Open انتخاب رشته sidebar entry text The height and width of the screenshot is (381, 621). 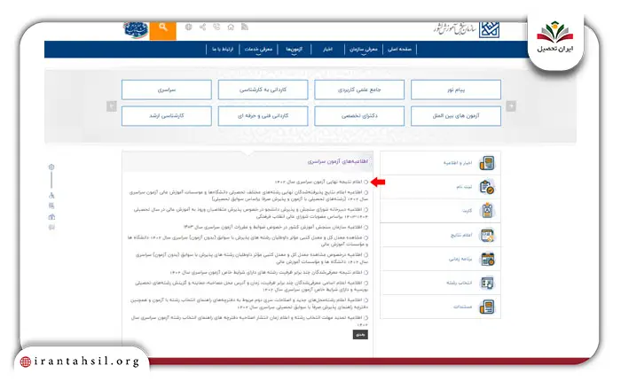pos(459,283)
